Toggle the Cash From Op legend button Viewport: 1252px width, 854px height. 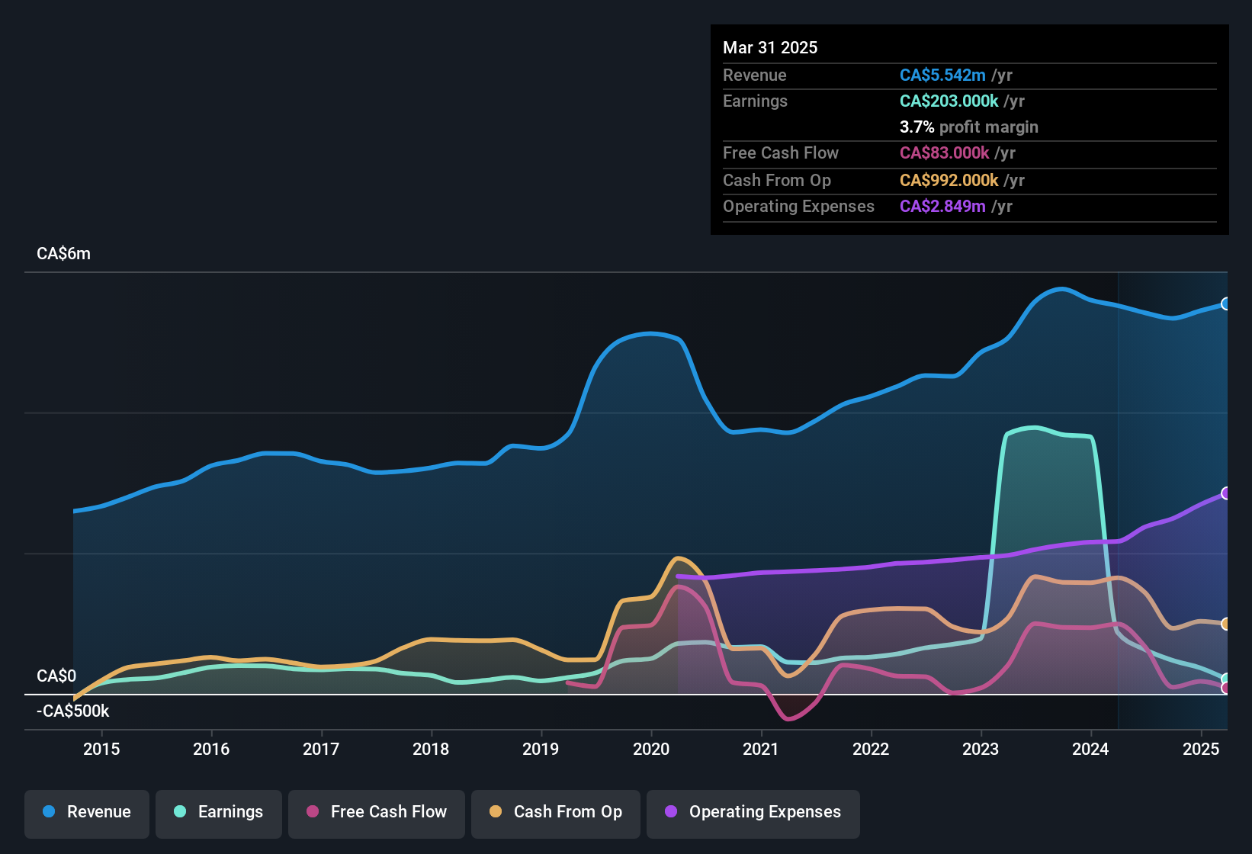tap(556, 813)
